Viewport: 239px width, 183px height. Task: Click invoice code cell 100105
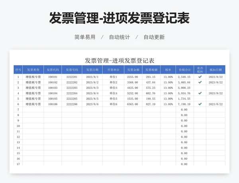pyautogui.click(x=53, y=99)
